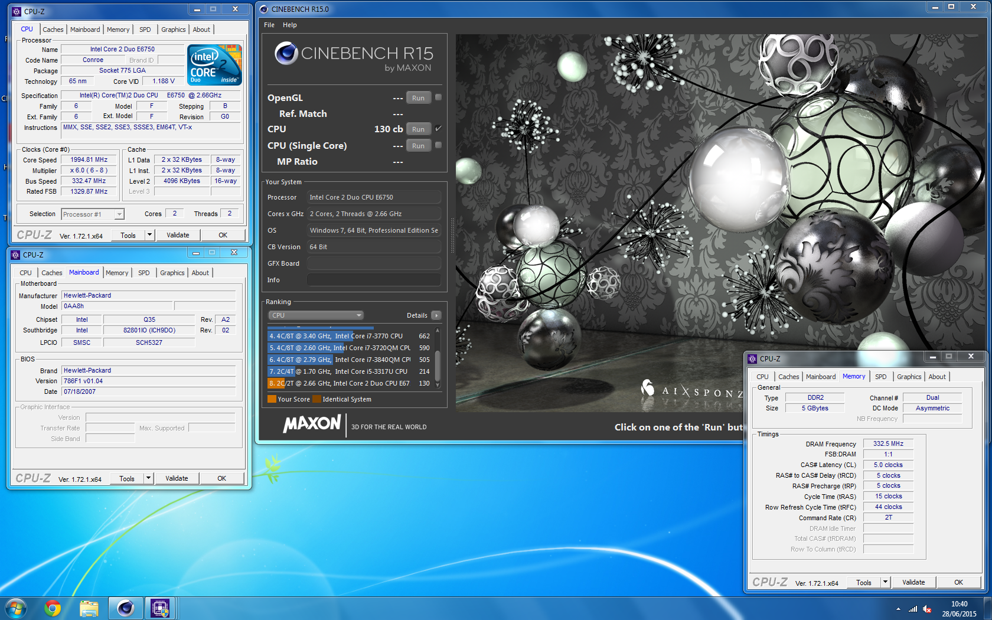
Task: Click Cinebench title bar app icon
Action: (264, 9)
